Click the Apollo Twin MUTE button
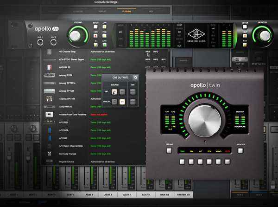The height and width of the screenshot is (207, 278). [227, 162]
